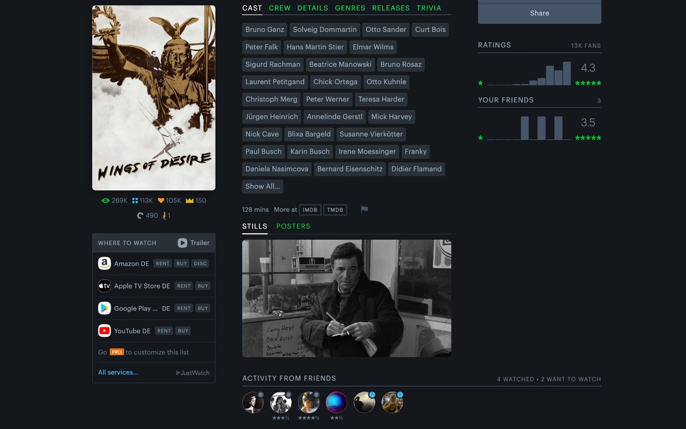
Task: Open the YouTube DE service icon
Action: [x=105, y=331]
